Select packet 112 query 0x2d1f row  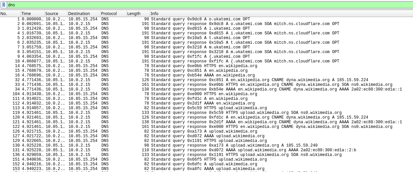click(x=206, y=104)
